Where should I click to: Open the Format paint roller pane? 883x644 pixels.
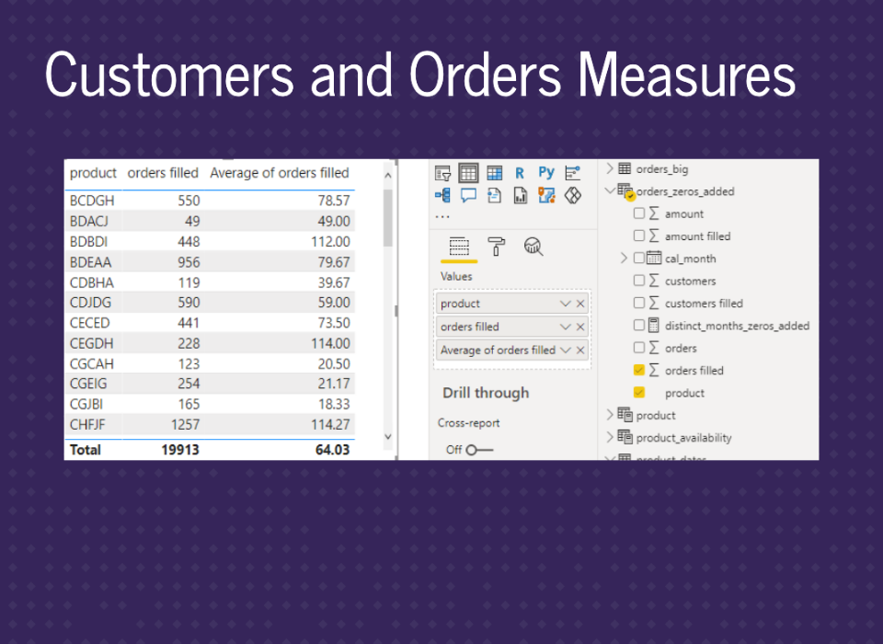pyautogui.click(x=497, y=246)
